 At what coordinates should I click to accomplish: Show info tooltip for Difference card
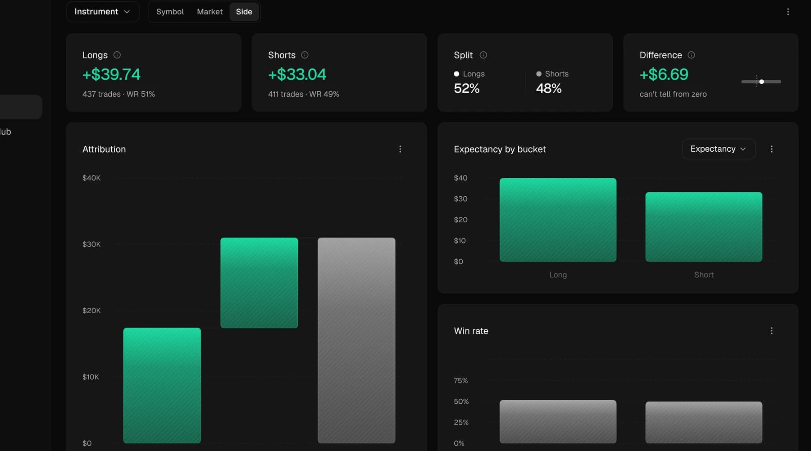click(x=691, y=55)
